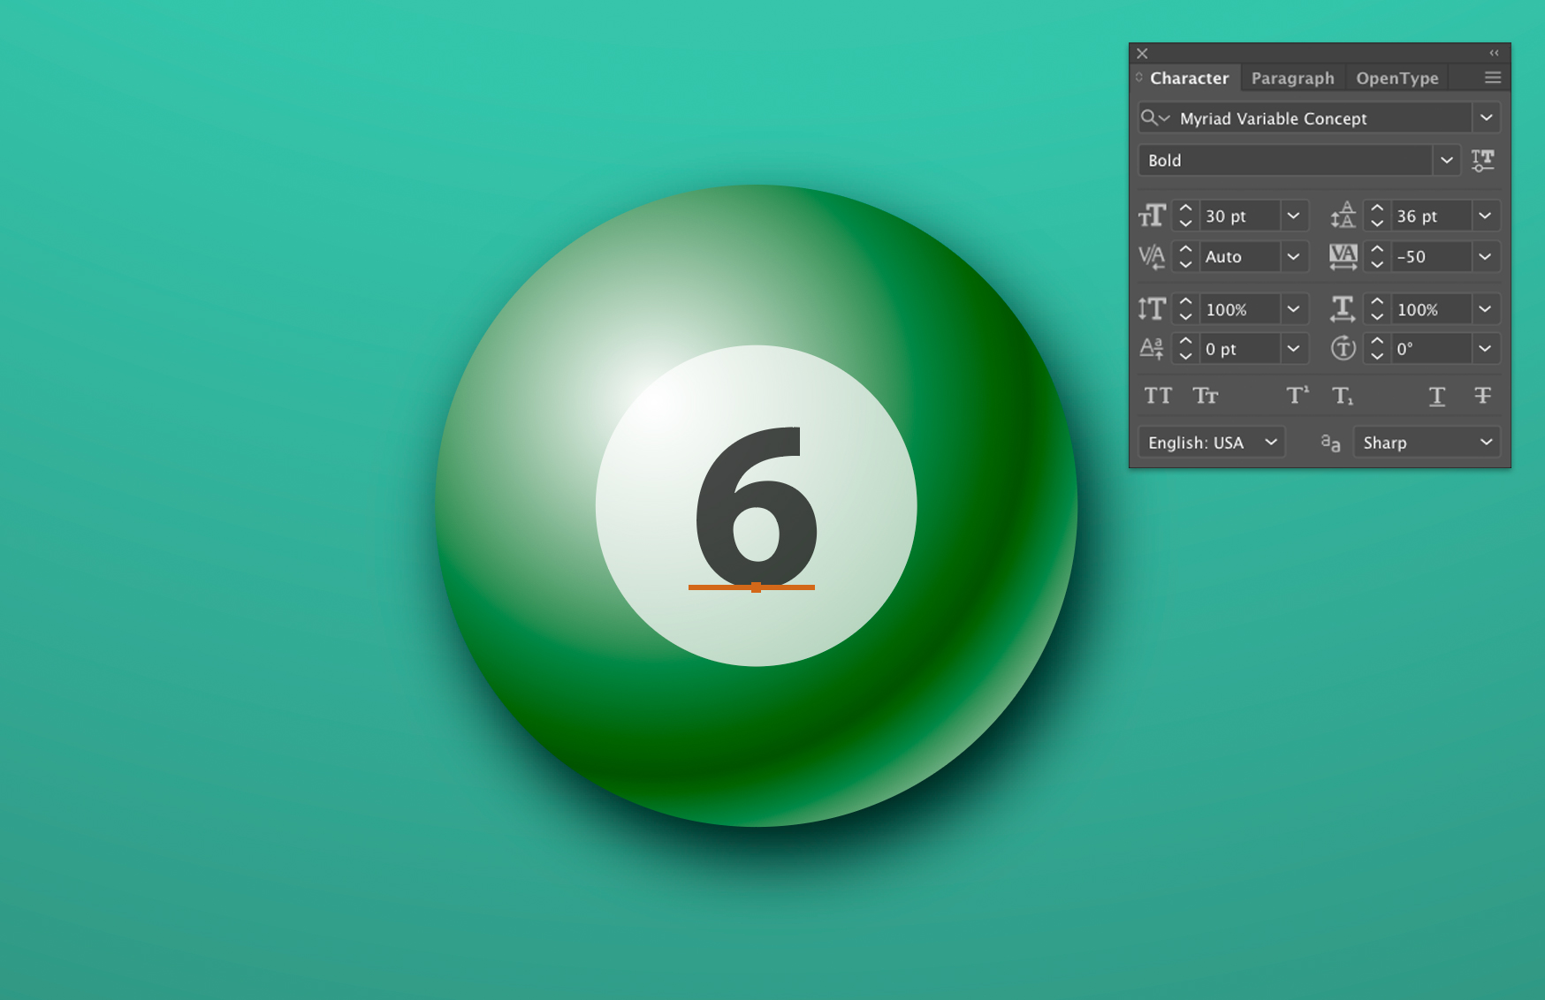Switch to the Paragraph tab
The image size is (1545, 1000).
[x=1292, y=78]
